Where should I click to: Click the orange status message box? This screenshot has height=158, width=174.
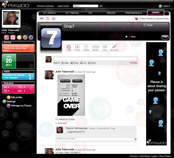[x=18, y=48]
